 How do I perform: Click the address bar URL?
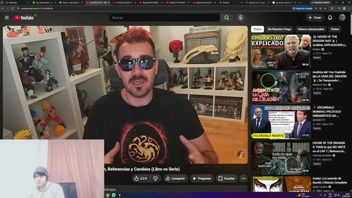click(x=37, y=9)
